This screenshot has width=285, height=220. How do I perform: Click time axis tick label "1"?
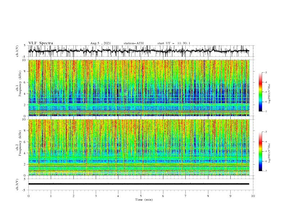(51, 196)
